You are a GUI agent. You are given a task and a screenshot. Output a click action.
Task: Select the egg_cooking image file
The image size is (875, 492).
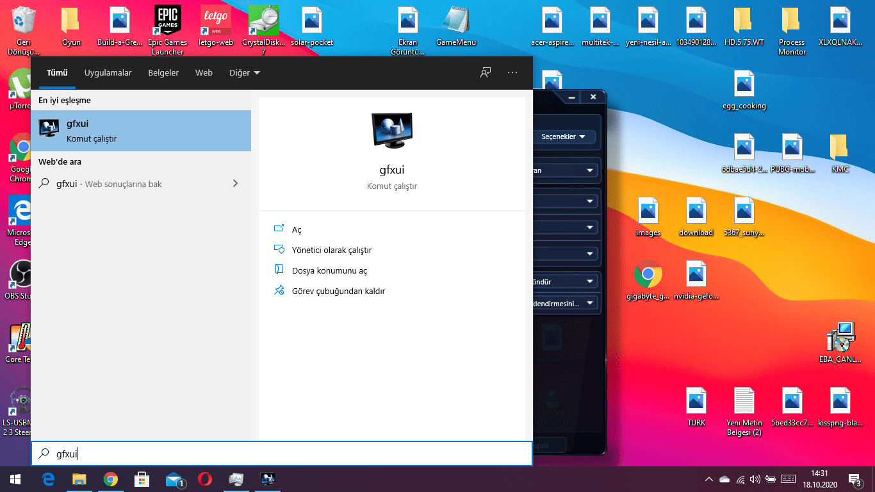tap(744, 90)
